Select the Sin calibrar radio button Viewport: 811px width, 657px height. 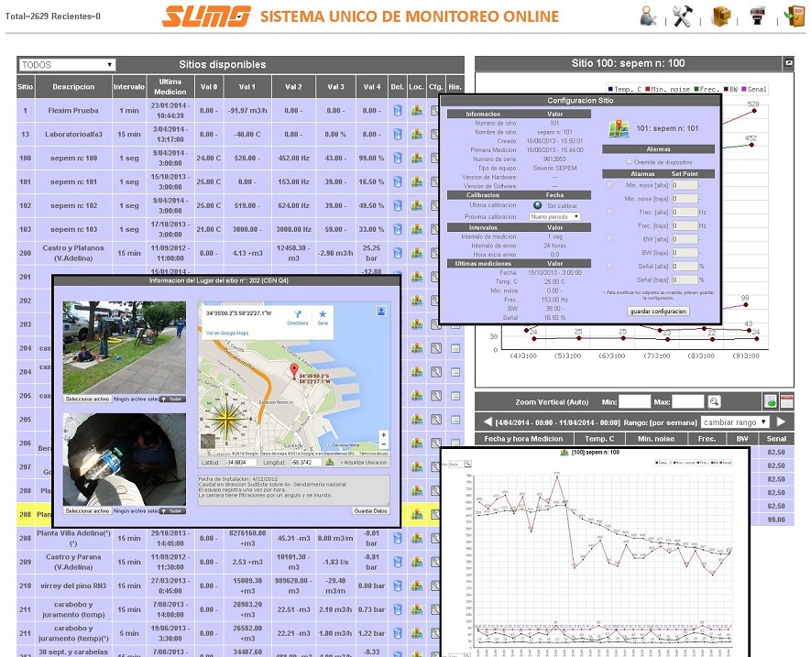pyautogui.click(x=537, y=205)
